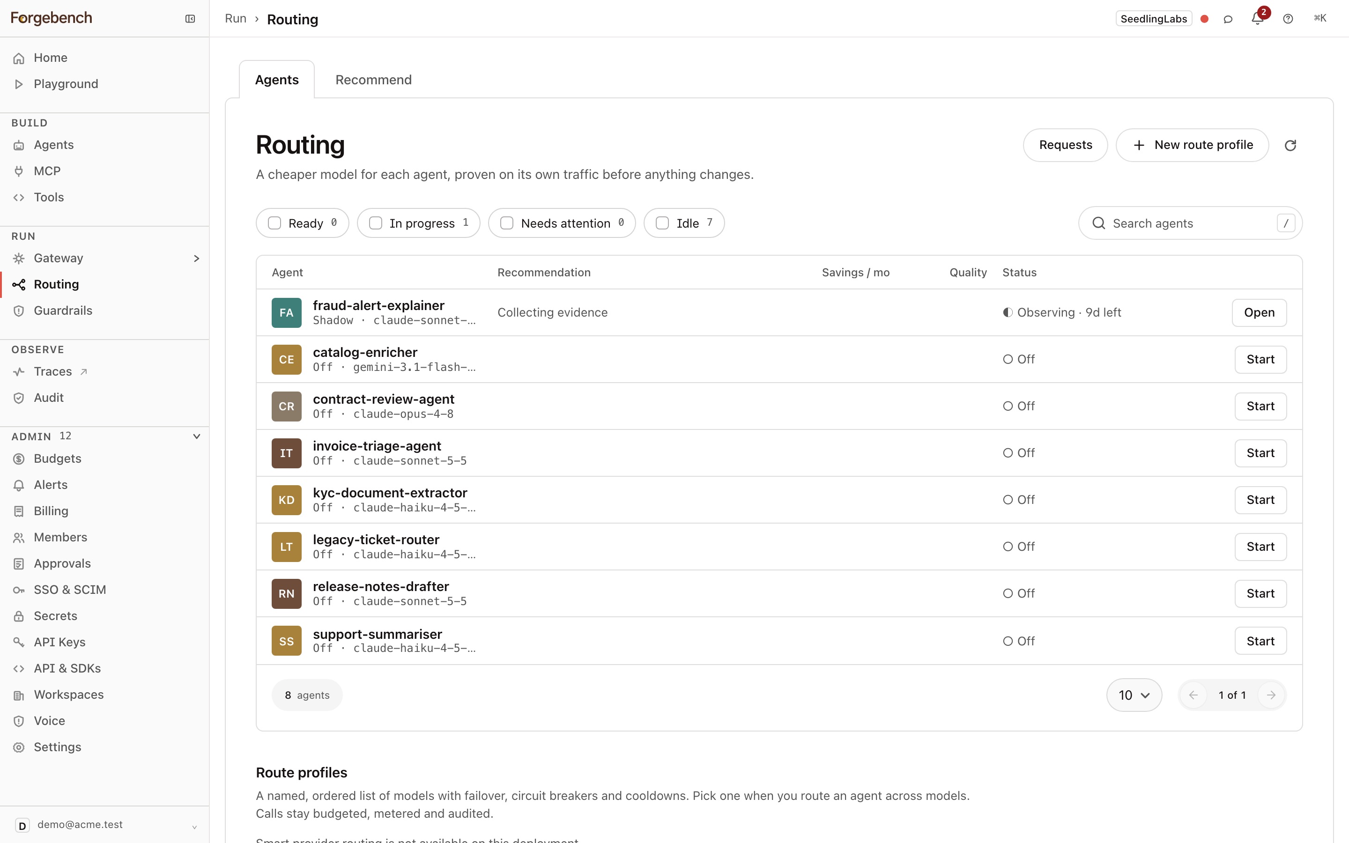Open the Playground page

[x=105, y=84]
